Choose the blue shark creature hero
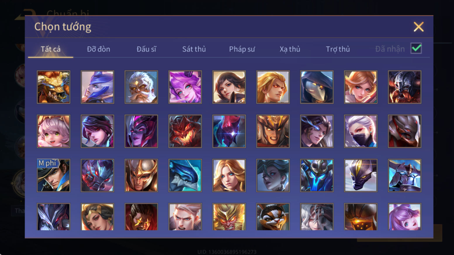This screenshot has height=255, width=454. click(185, 175)
